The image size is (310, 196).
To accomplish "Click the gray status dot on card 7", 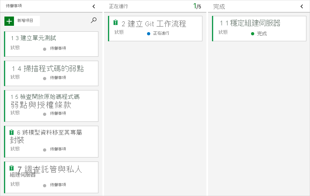I will [45, 186].
